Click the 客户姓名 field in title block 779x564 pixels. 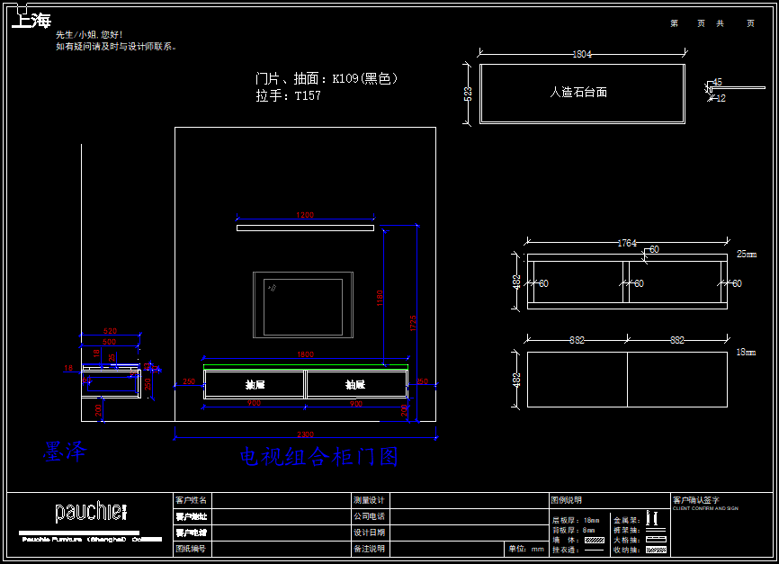[x=191, y=500]
